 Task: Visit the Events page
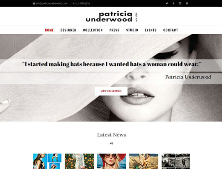[x=150, y=30]
